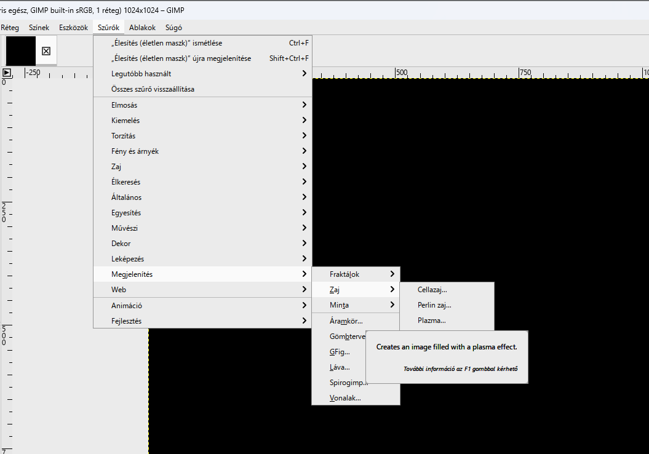Open the Réteg menu
Screen dimensions: 649x454
pos(10,28)
